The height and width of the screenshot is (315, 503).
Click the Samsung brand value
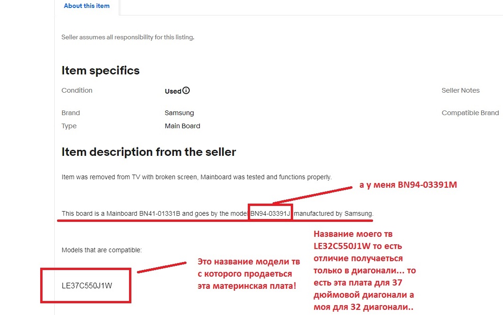pyautogui.click(x=179, y=113)
